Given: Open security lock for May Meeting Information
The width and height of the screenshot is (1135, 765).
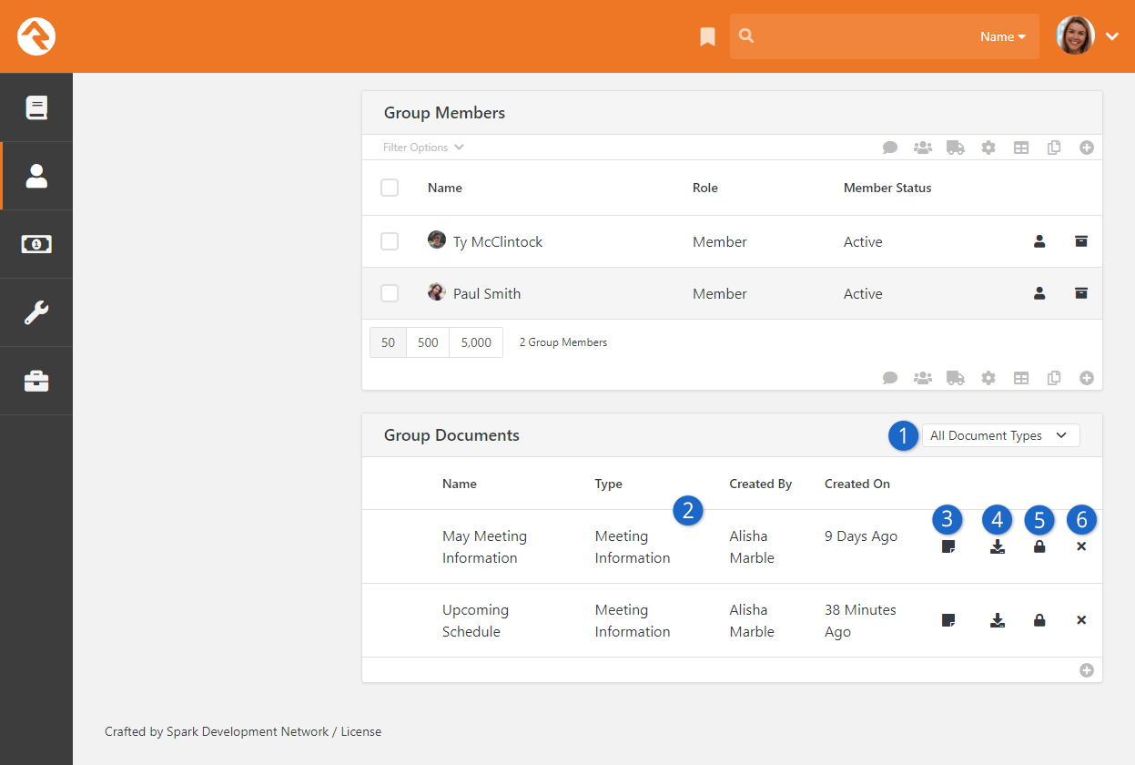Looking at the screenshot, I should [x=1039, y=546].
